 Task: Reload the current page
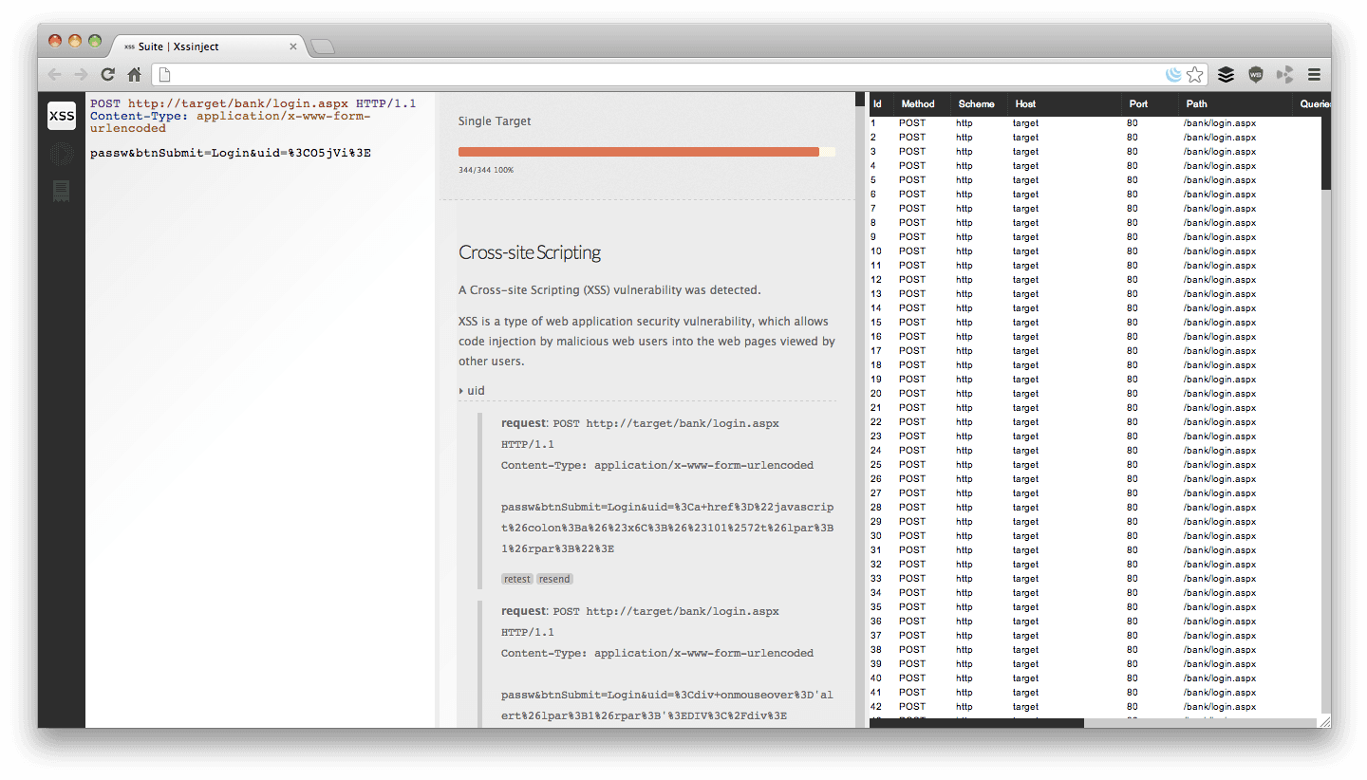[107, 74]
